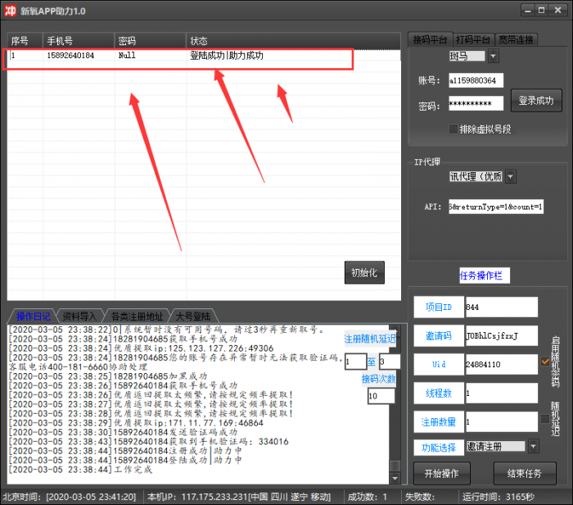The width and height of the screenshot is (573, 505).
Task: Open the 功能选择 邀请注册 dropdown
Action: (533, 446)
